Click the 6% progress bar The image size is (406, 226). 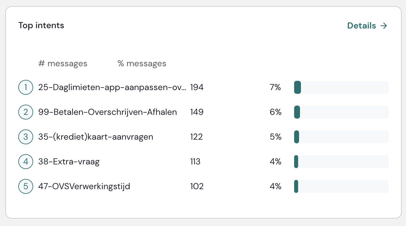[x=341, y=112]
